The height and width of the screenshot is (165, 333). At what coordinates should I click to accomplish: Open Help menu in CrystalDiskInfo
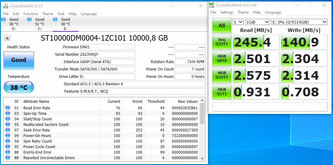(72, 14)
